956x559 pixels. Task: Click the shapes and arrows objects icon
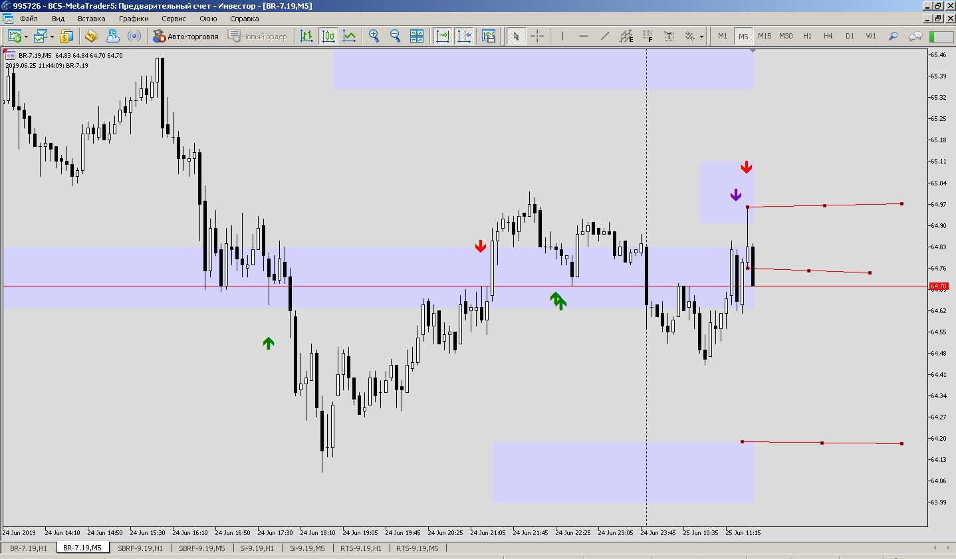pos(690,36)
